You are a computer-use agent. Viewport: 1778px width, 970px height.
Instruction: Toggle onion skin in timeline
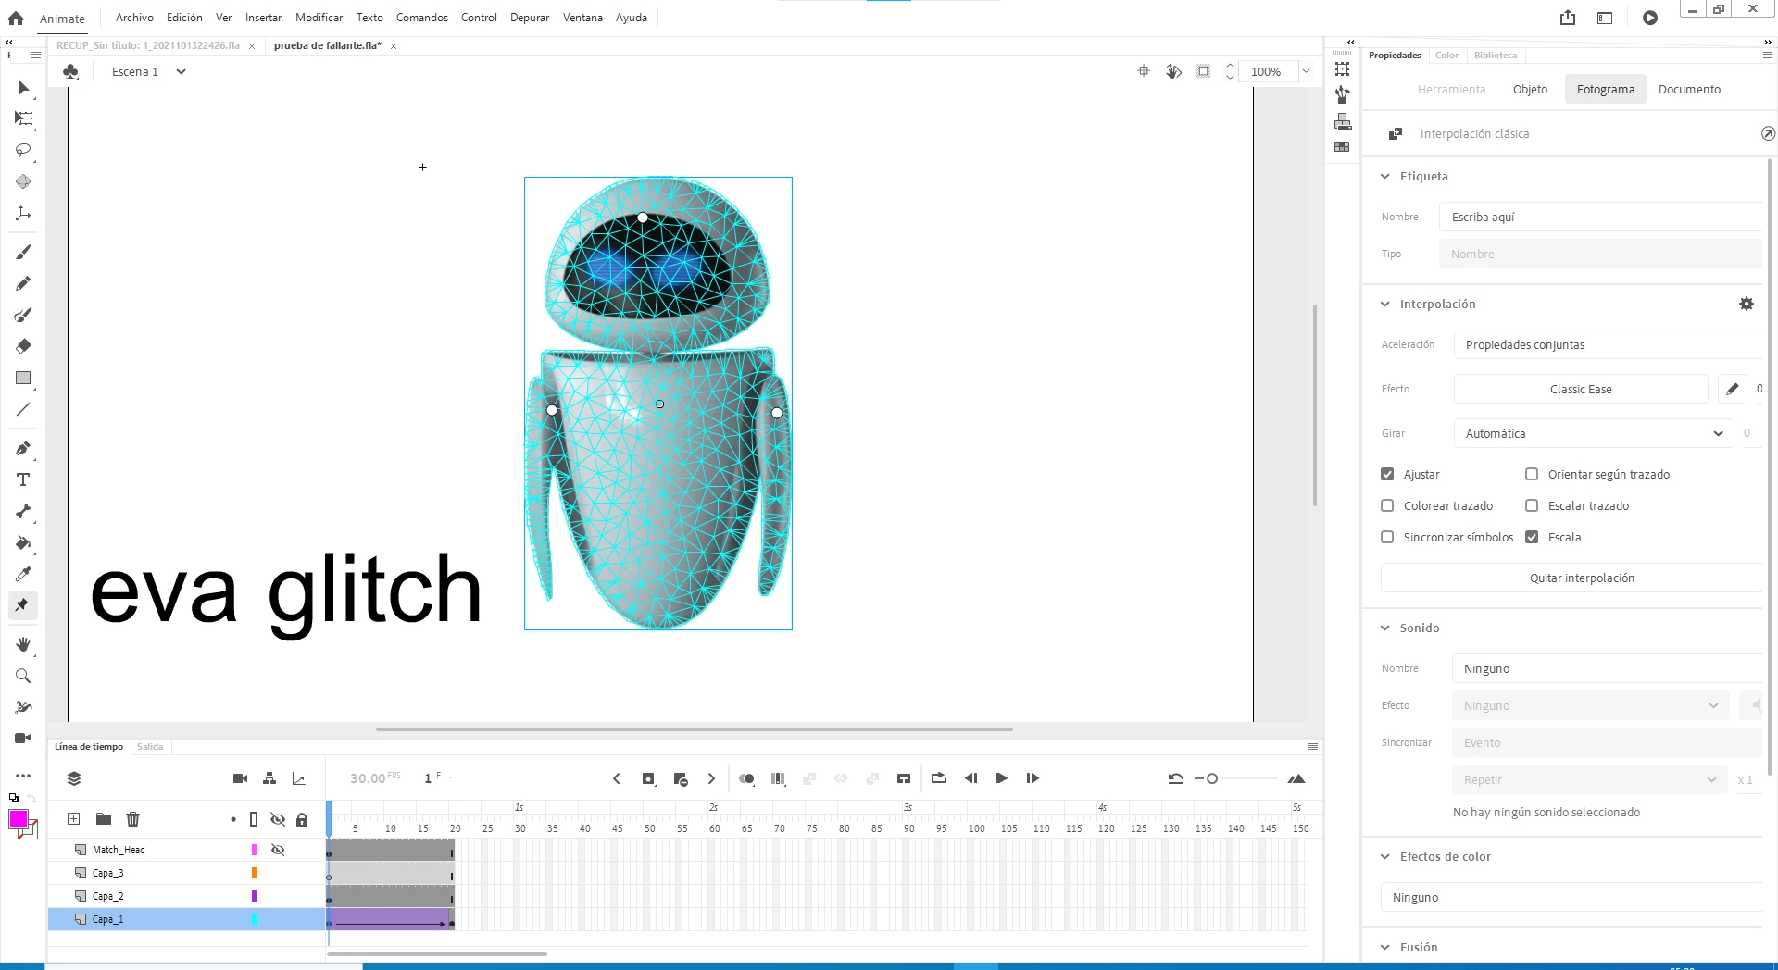(746, 779)
